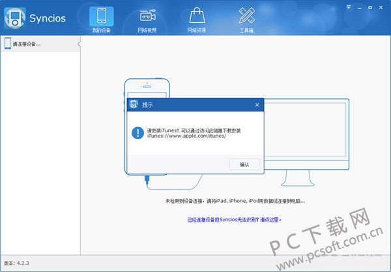Click the blue exclamation warning icon
This screenshot has height=272, width=391.
point(138,133)
